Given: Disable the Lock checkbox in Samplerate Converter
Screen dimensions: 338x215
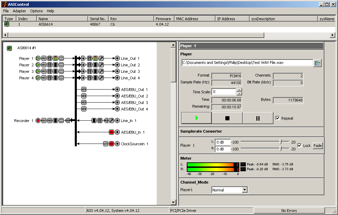Looking at the screenshot, I should click(300, 145).
